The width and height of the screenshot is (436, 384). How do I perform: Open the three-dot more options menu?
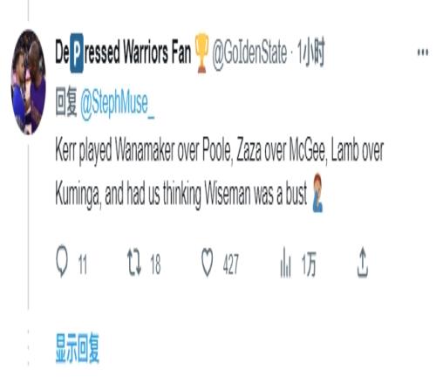pos(423,52)
